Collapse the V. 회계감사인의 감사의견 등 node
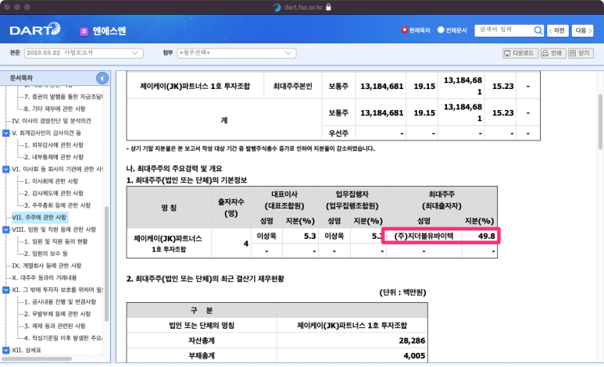Viewport: 604px width, 367px height. click(5, 133)
